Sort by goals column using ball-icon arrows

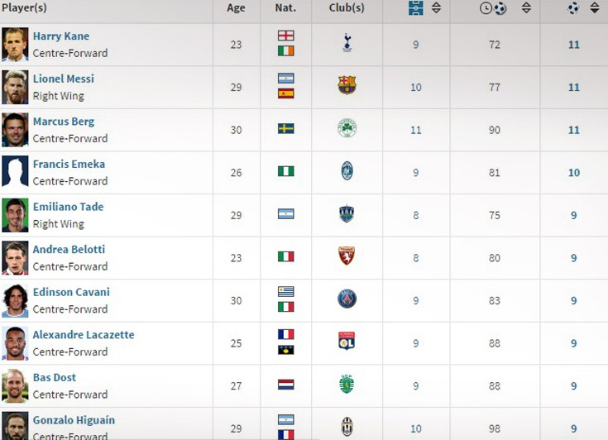tap(595, 7)
